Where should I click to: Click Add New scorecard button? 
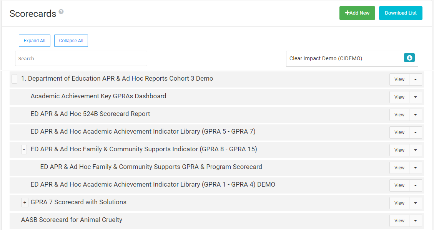[x=357, y=13]
